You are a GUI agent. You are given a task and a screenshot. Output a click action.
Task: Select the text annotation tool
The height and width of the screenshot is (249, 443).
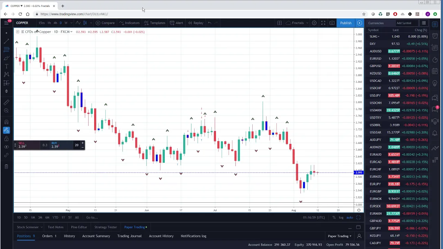coord(7,66)
